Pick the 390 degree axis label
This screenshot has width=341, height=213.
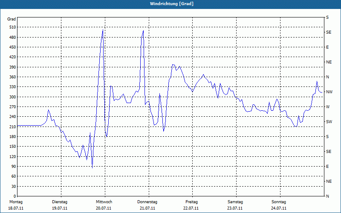13,67
